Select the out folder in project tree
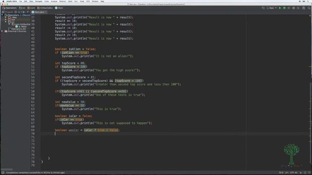The height and width of the screenshot is (175, 312). click(x=12, y=19)
